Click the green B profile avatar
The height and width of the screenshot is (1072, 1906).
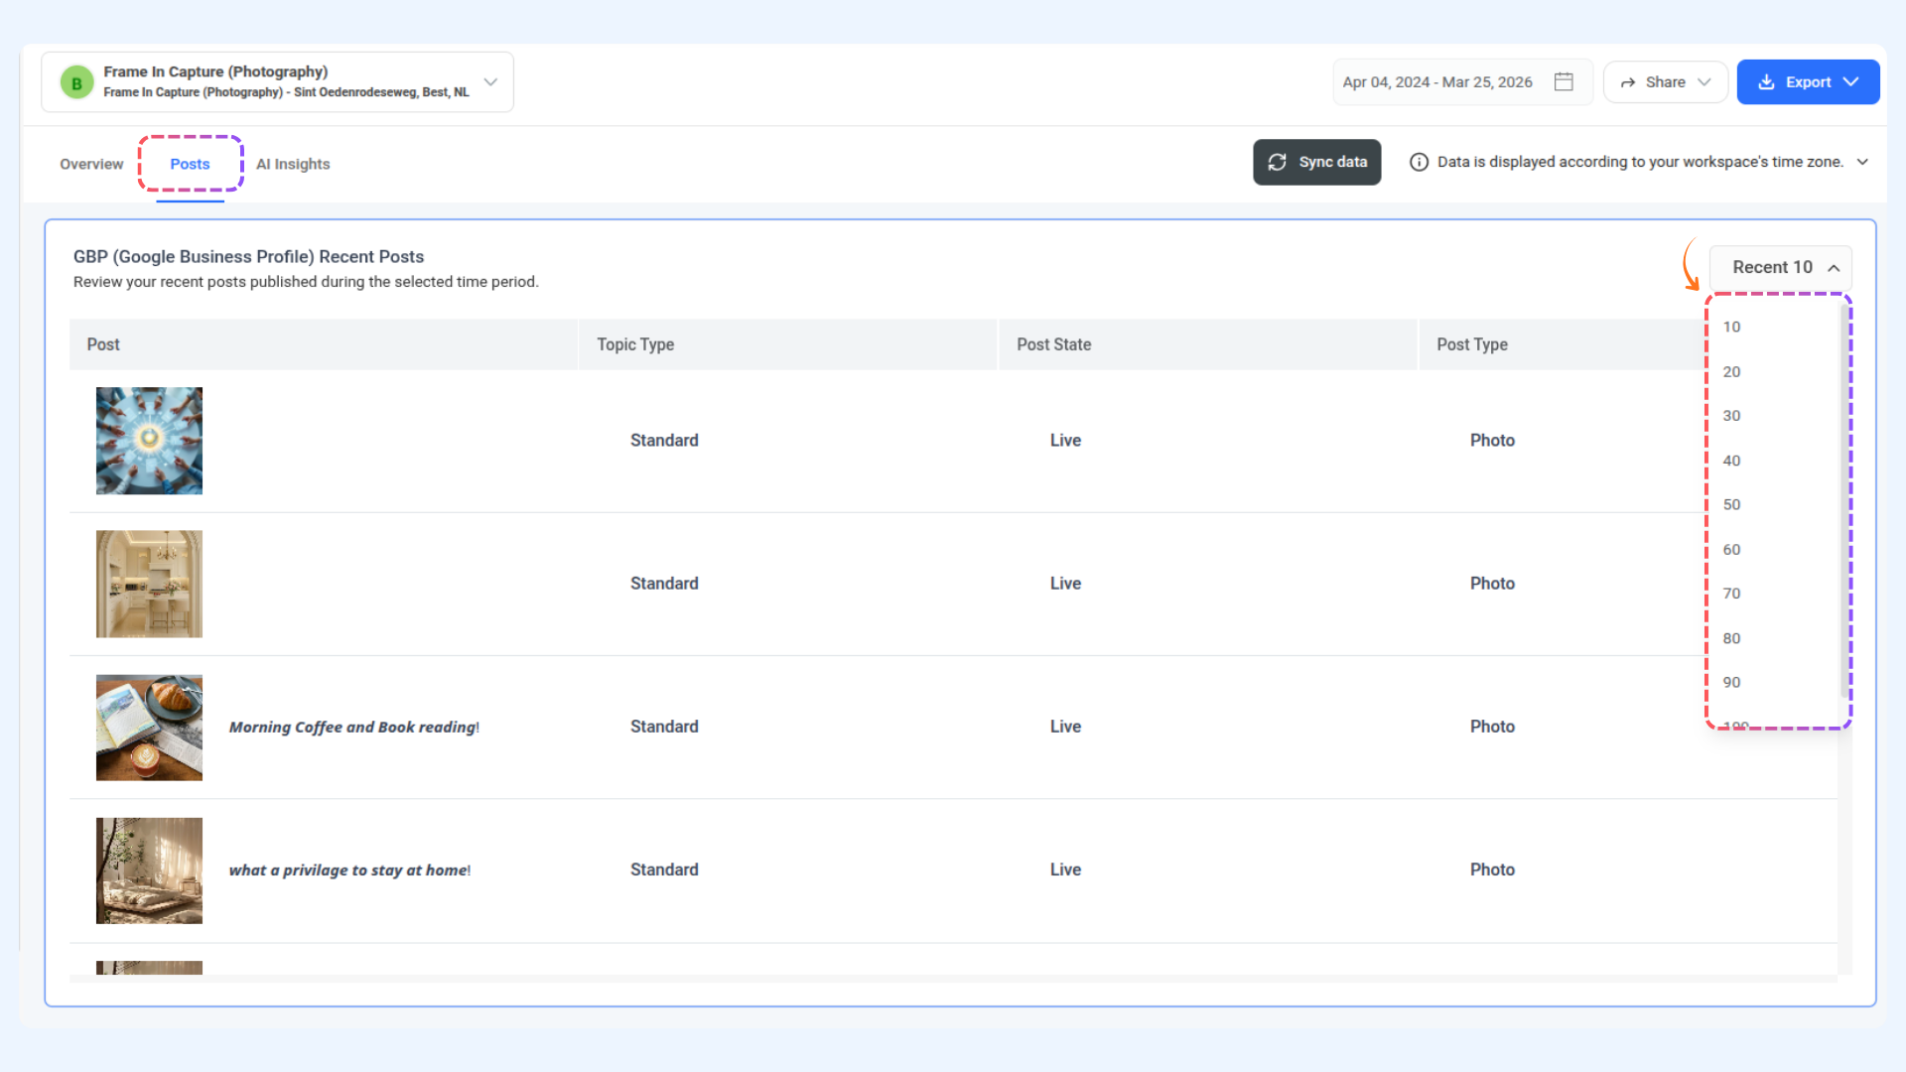76,82
